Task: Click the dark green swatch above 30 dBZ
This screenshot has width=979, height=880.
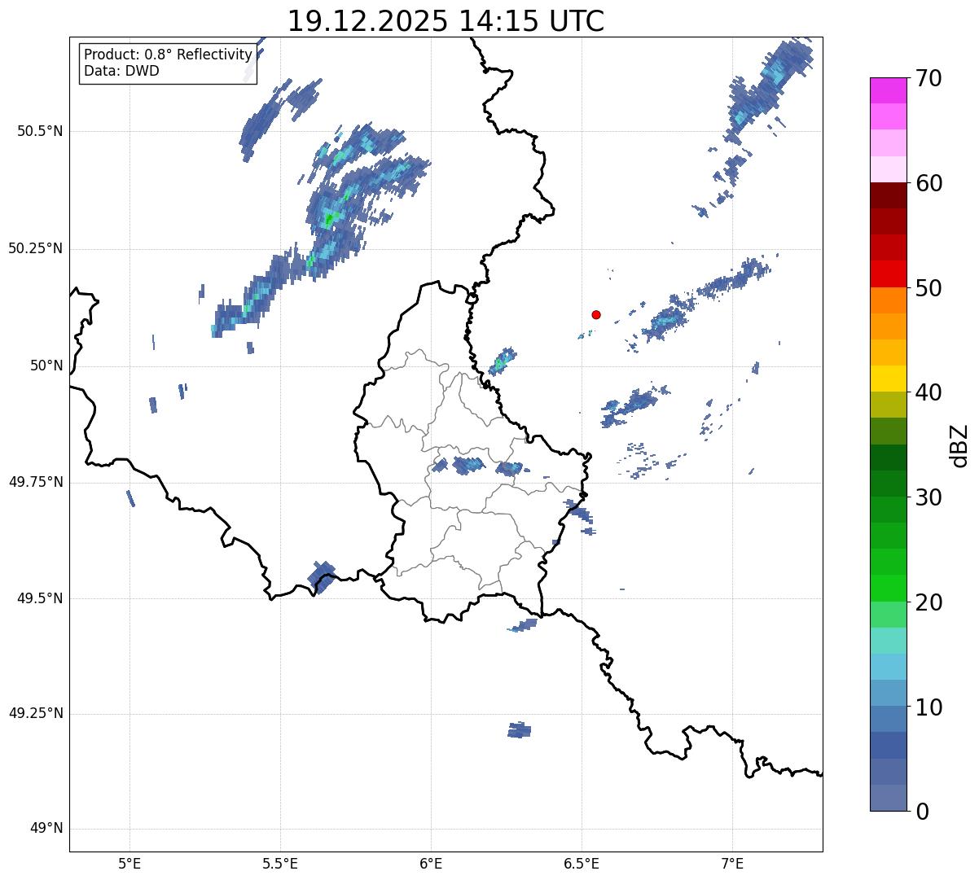Action: (888, 484)
